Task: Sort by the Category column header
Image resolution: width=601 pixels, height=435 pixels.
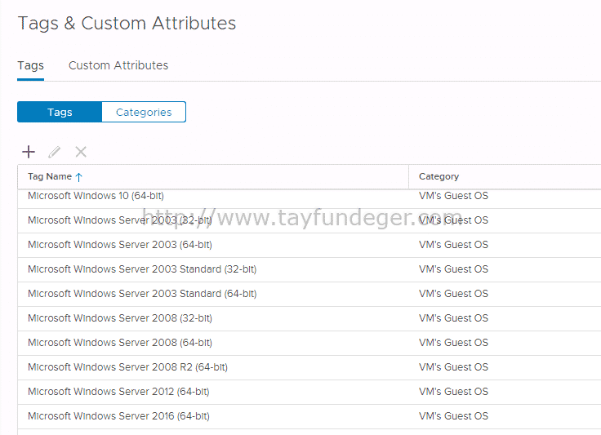Action: point(439,176)
